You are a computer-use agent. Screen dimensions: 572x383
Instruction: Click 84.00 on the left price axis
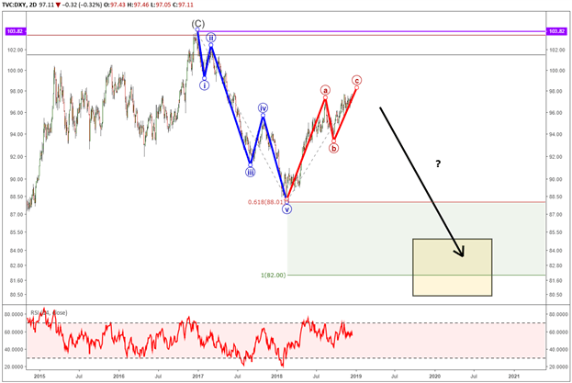click(x=16, y=251)
